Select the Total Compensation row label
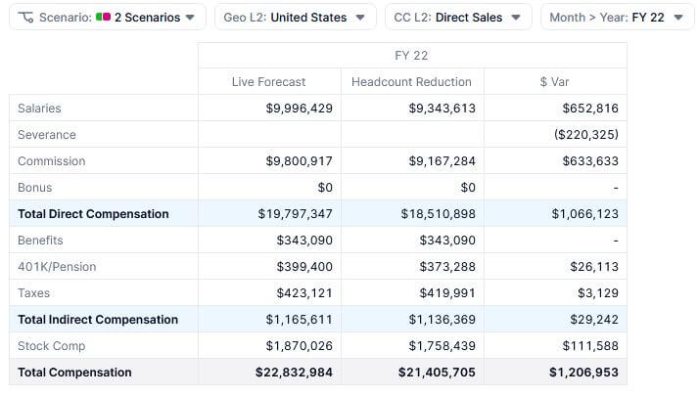Screen dimensions: 699x396 coord(74,373)
